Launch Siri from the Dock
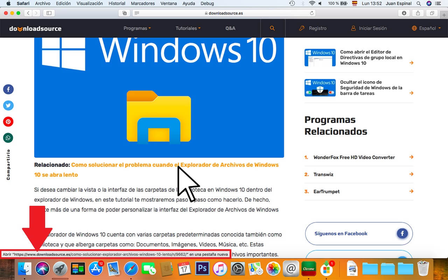Image resolution: width=448 pixels, height=280 pixels. point(43,269)
